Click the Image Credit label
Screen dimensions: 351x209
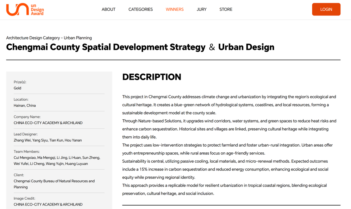pos(25,198)
